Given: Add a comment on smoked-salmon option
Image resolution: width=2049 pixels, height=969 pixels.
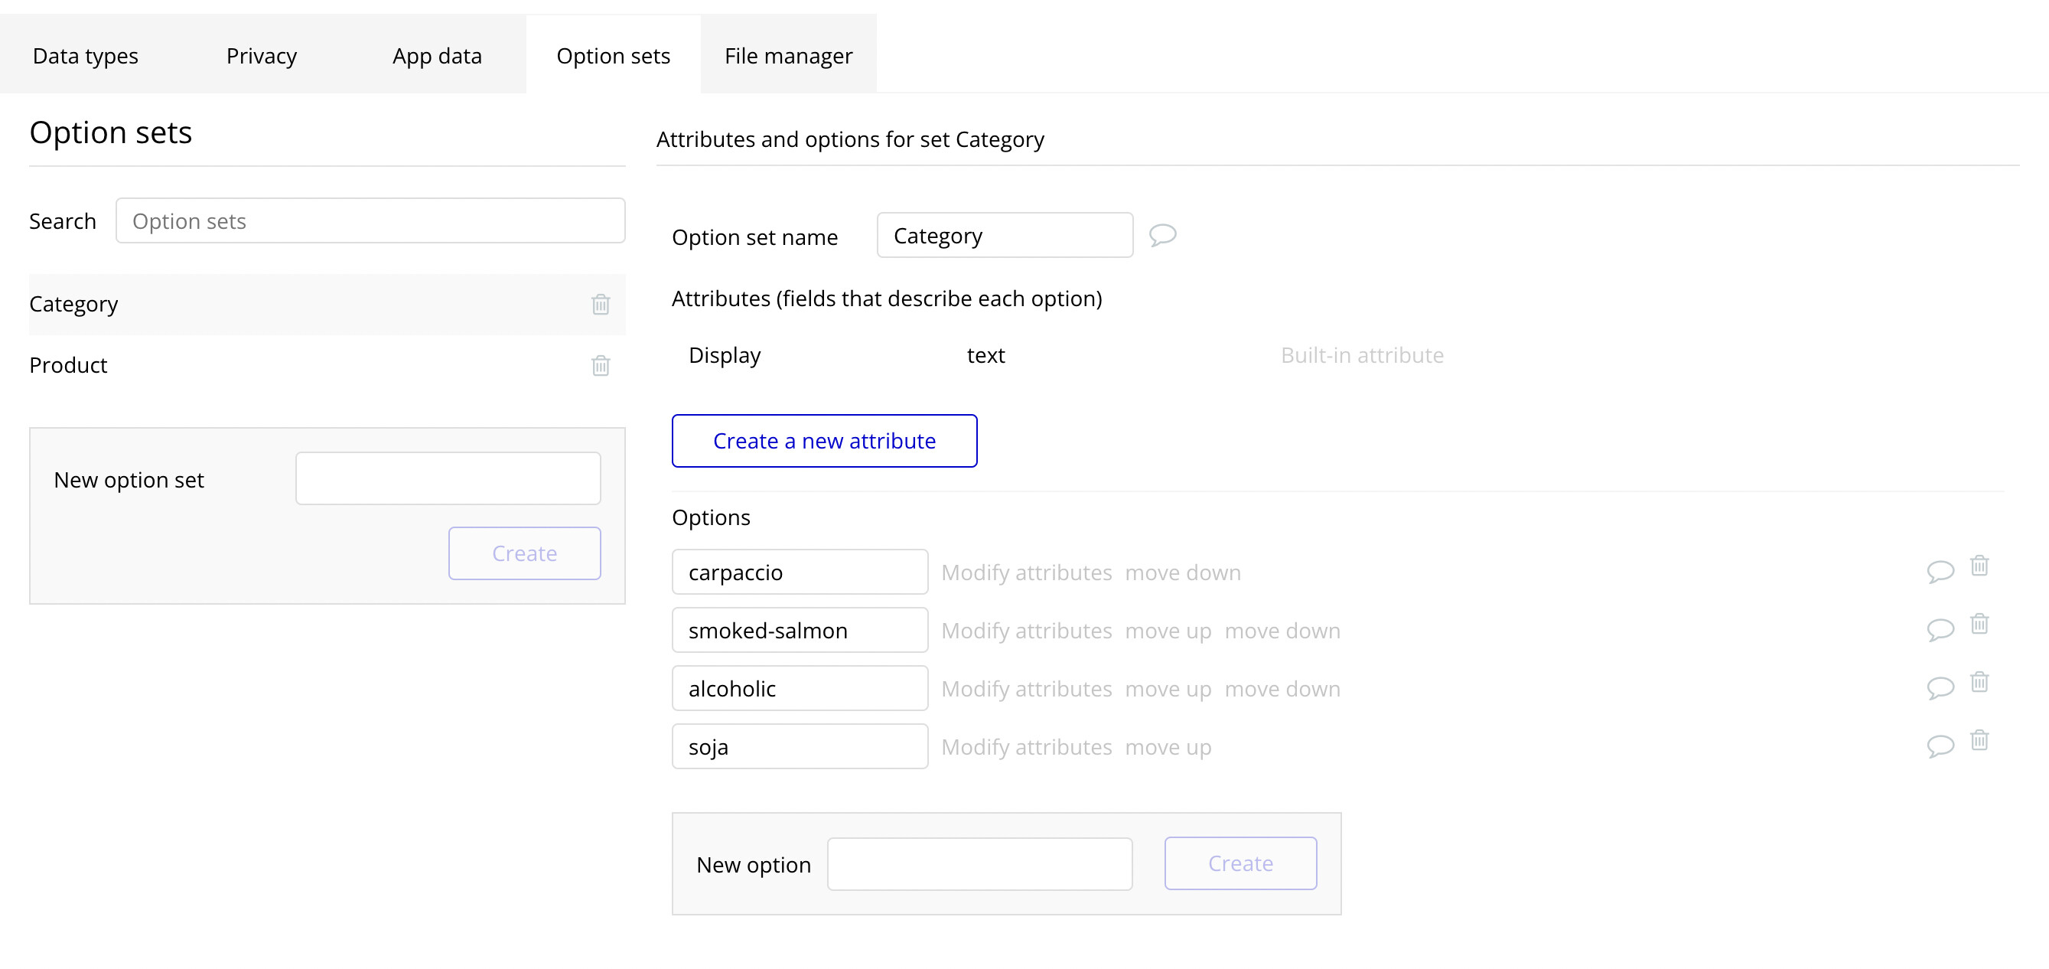Looking at the screenshot, I should pos(1940,629).
